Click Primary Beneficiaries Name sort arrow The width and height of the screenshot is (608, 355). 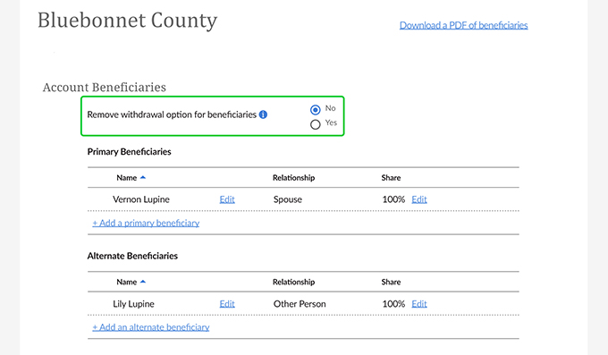(143, 177)
